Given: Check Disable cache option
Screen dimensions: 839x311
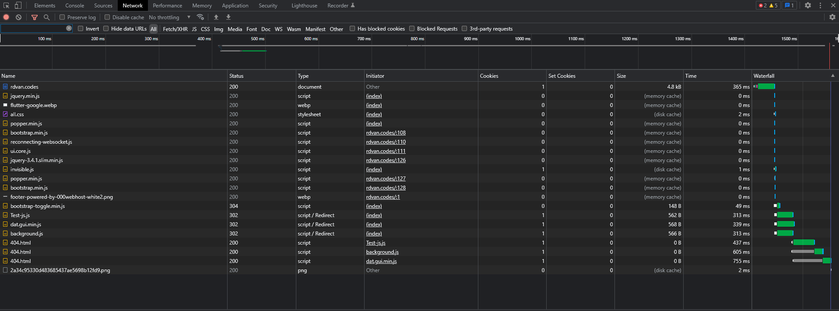Looking at the screenshot, I should click(x=107, y=17).
